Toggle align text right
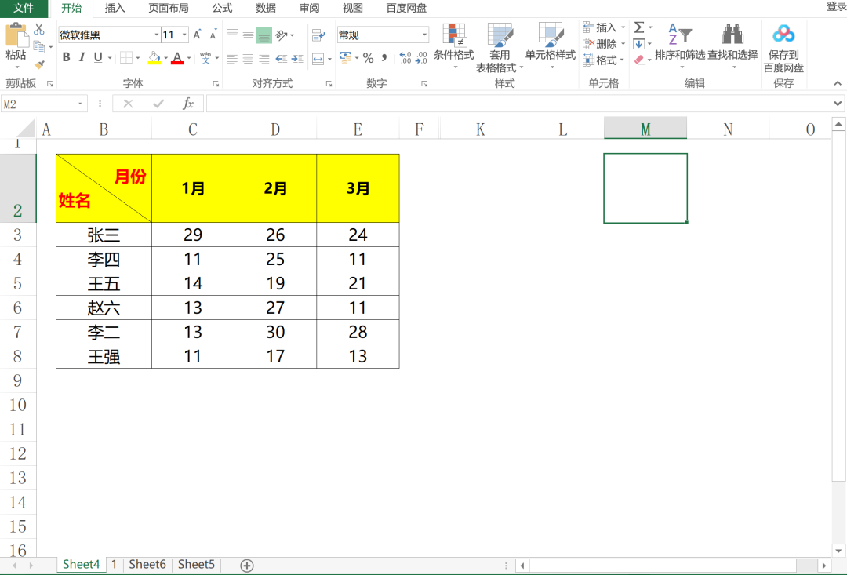Screen dimensions: 847x575 coord(264,58)
